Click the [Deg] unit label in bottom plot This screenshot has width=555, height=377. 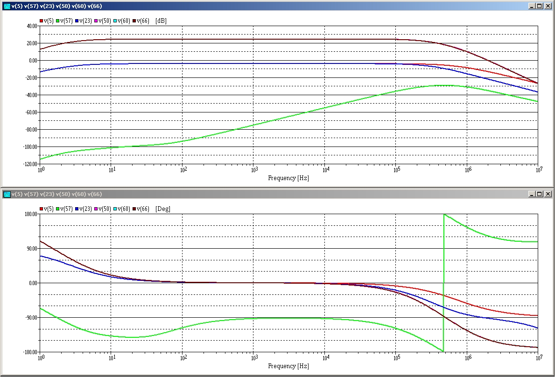pyautogui.click(x=163, y=209)
